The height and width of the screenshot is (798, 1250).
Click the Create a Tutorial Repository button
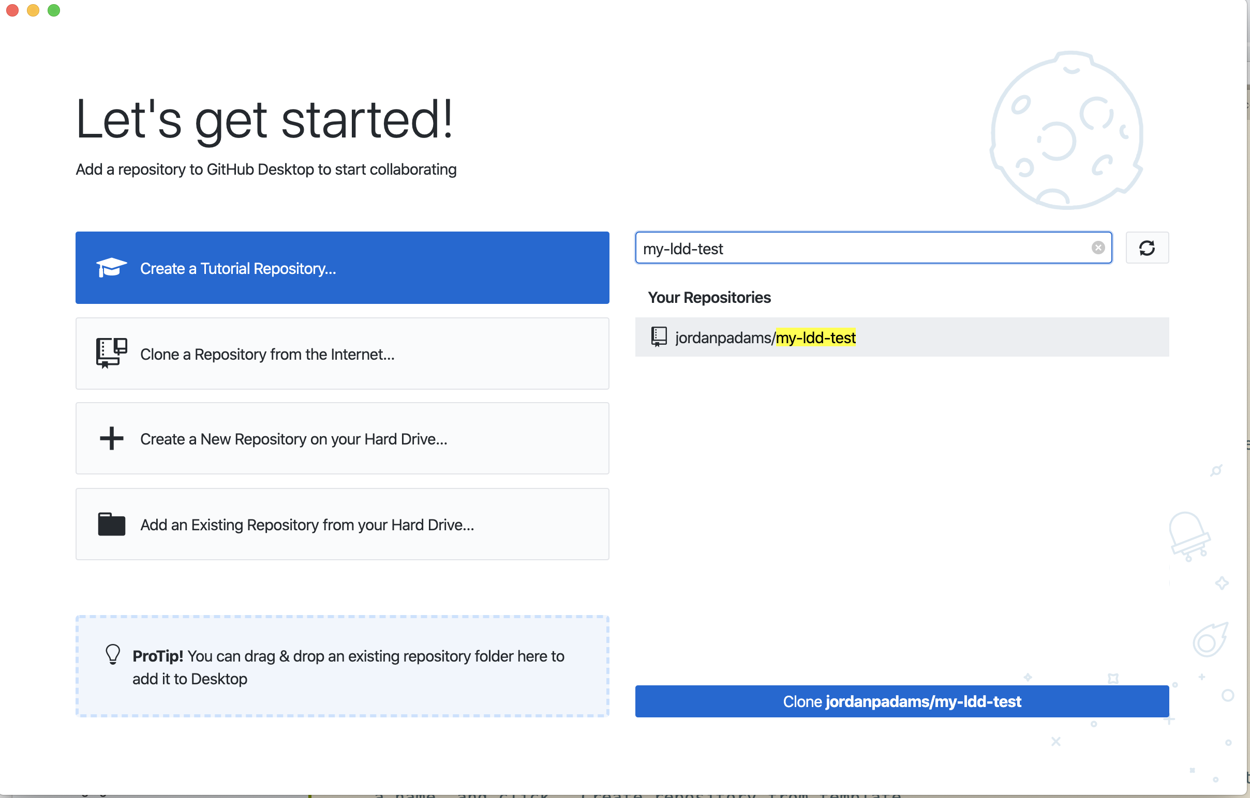[342, 268]
